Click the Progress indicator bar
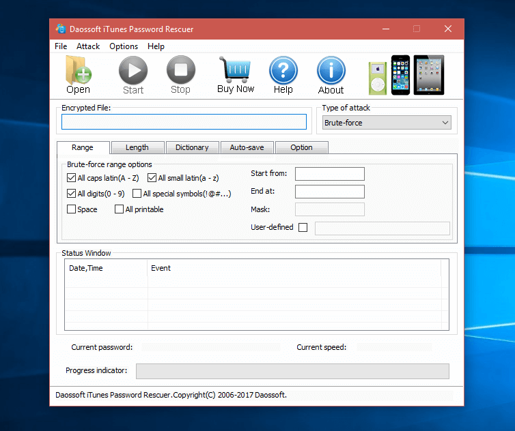The image size is (515, 431). 292,371
